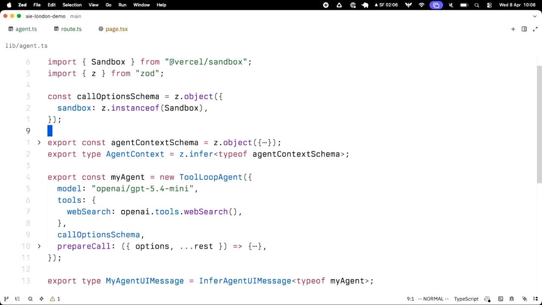Open the cursor position 9:1 go-to-line

[410, 299]
